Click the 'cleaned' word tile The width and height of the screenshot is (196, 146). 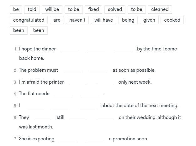click(x=160, y=9)
